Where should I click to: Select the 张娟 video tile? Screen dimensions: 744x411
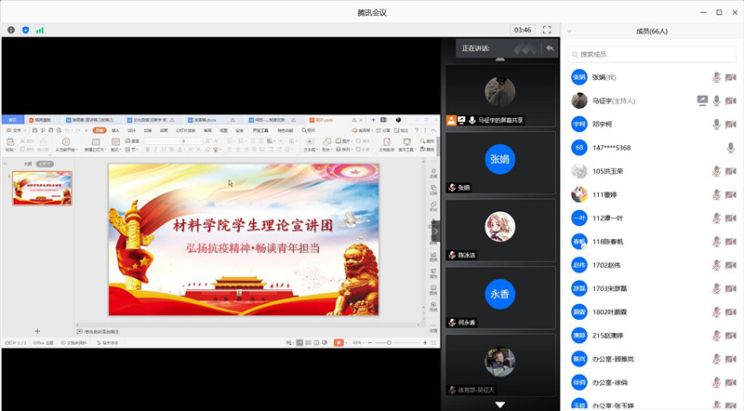pos(500,161)
